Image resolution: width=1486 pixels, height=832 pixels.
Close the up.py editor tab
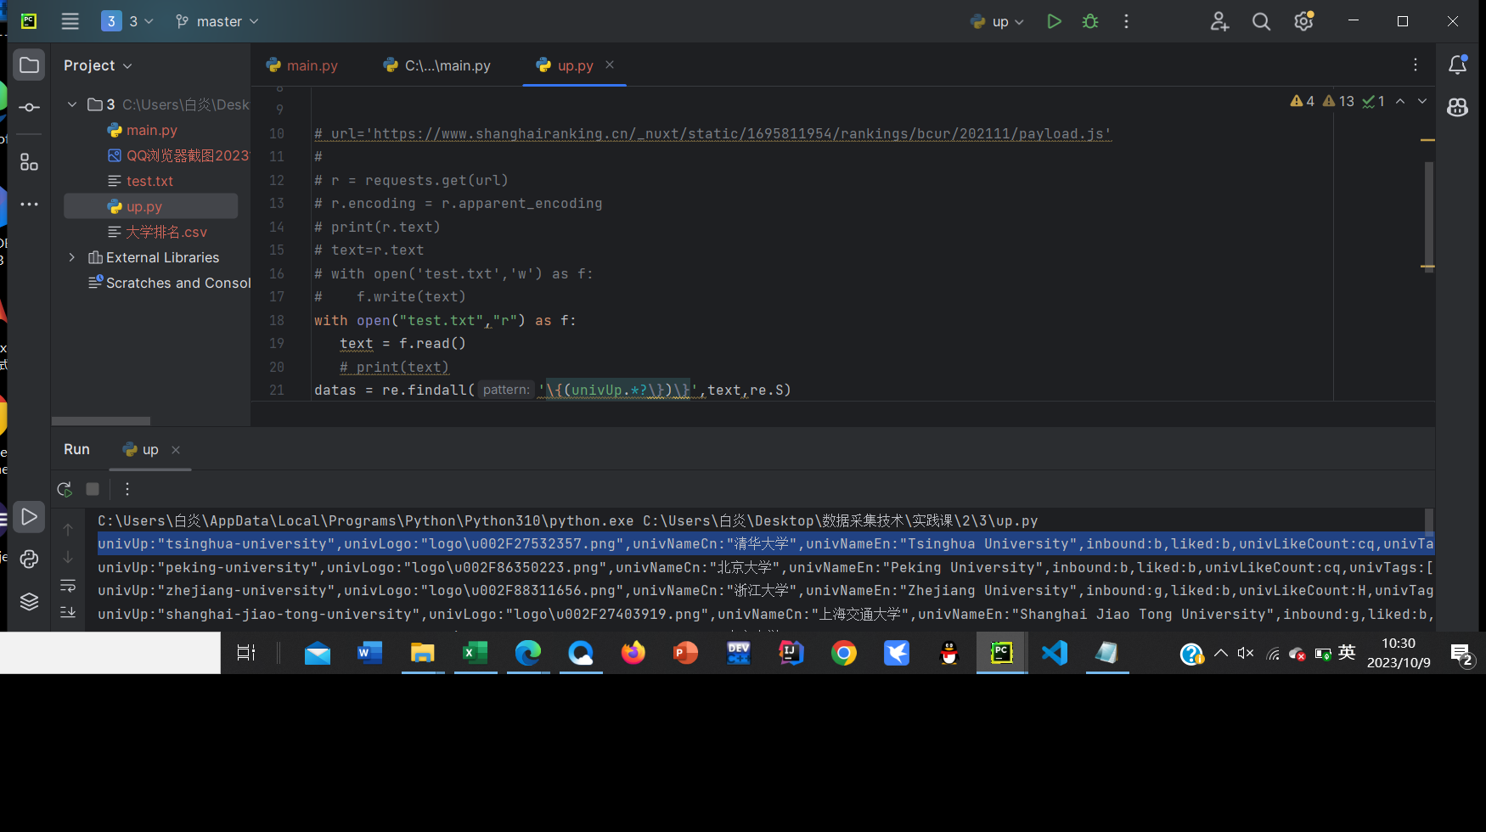[610, 65]
